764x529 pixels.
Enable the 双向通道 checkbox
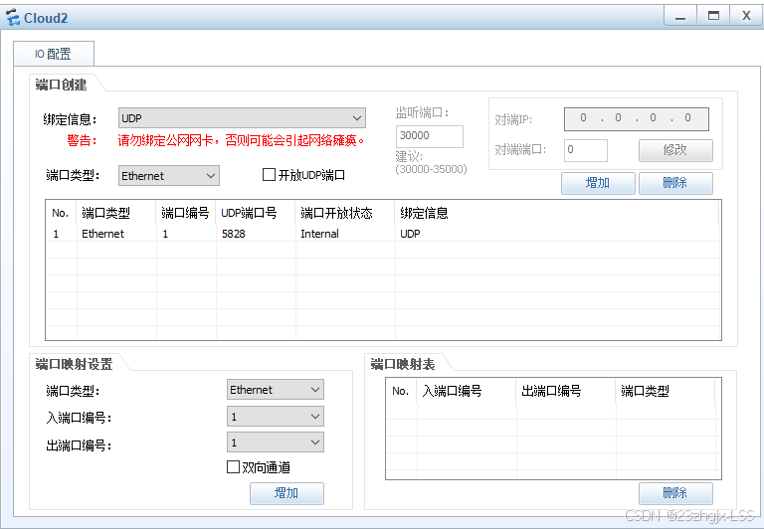[234, 467]
